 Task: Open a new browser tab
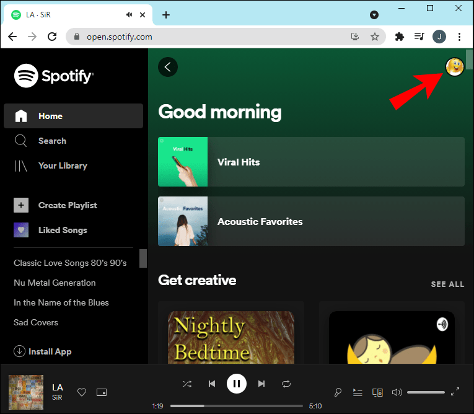pyautogui.click(x=166, y=14)
